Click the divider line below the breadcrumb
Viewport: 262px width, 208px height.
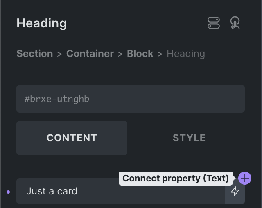[x=131, y=68]
